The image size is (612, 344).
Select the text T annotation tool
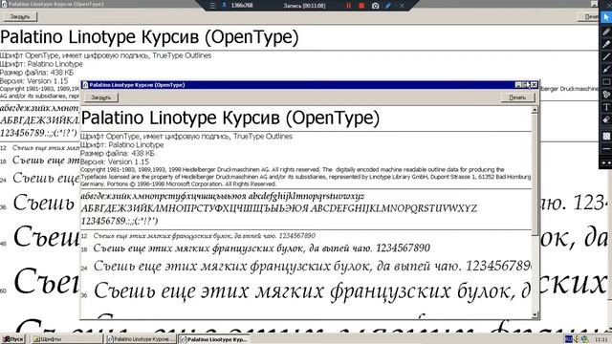[x=606, y=107]
